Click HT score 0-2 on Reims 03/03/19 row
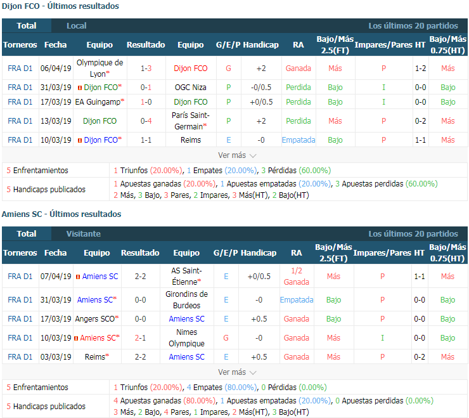 [420, 357]
